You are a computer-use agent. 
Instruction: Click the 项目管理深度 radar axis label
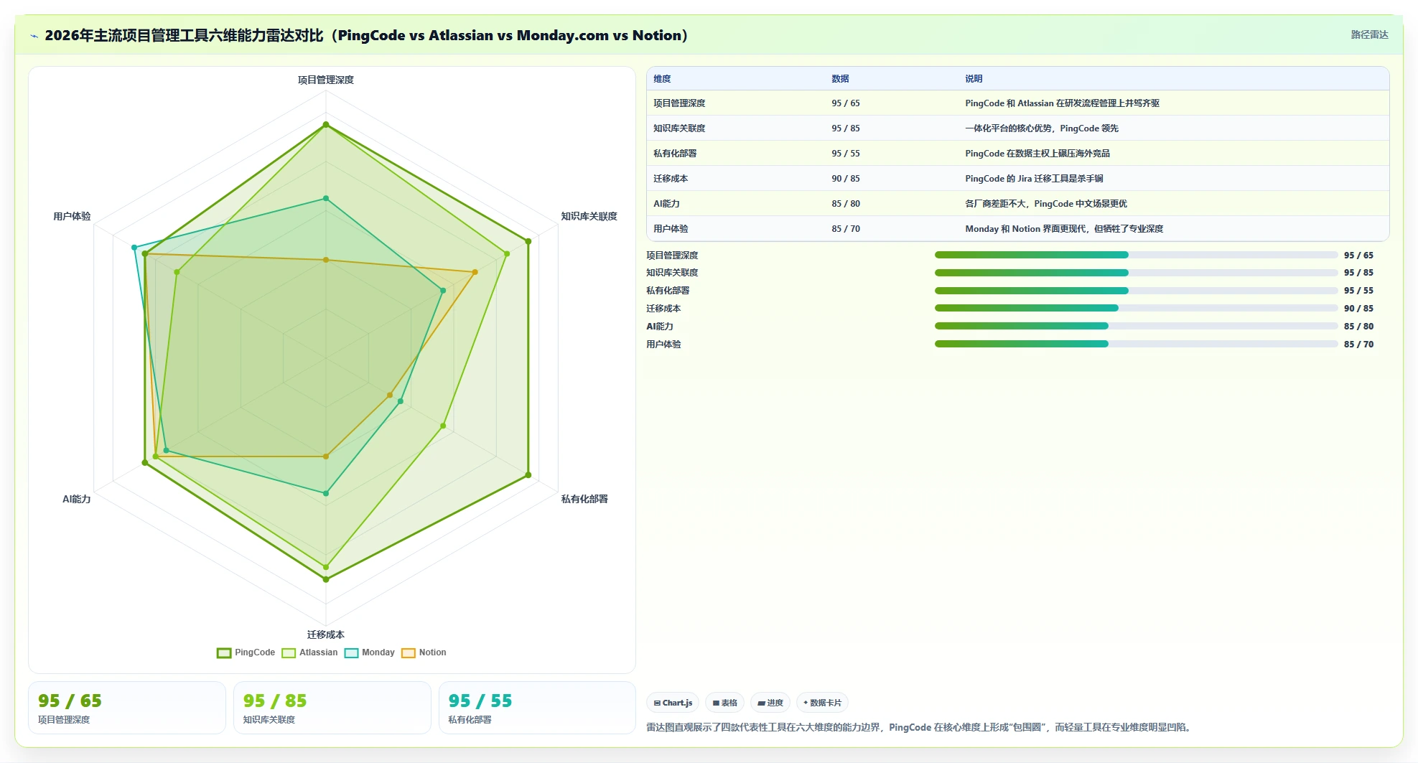tap(326, 80)
